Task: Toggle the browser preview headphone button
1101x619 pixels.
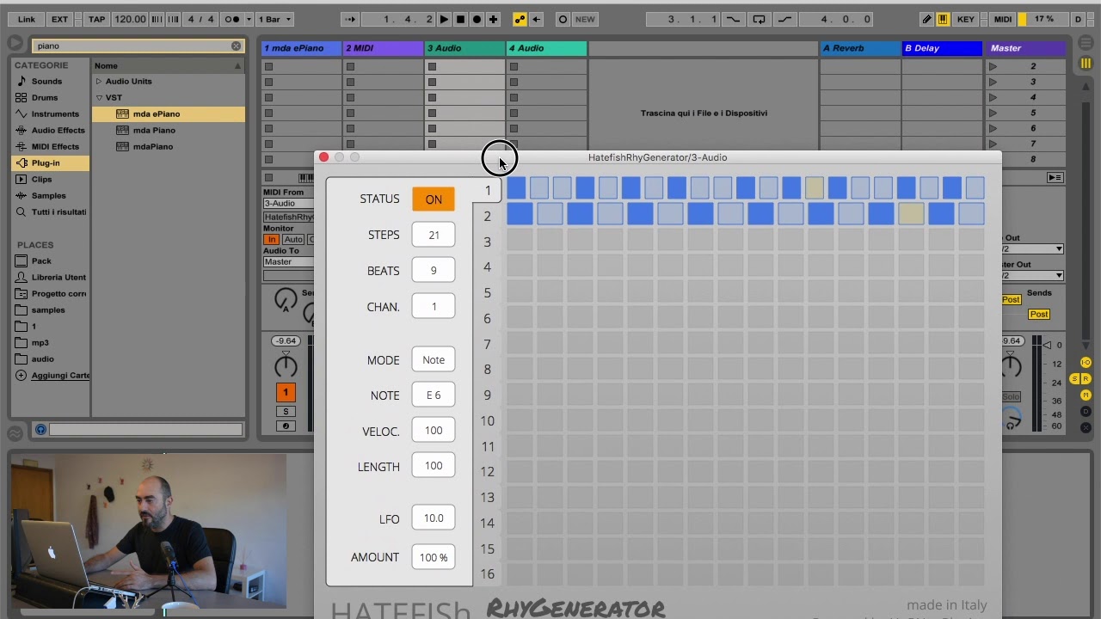Action: tap(40, 429)
